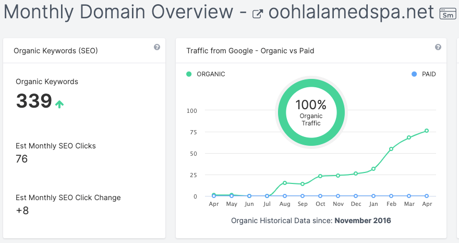Click the Est Monthly SEO Click Change +8

22,210
